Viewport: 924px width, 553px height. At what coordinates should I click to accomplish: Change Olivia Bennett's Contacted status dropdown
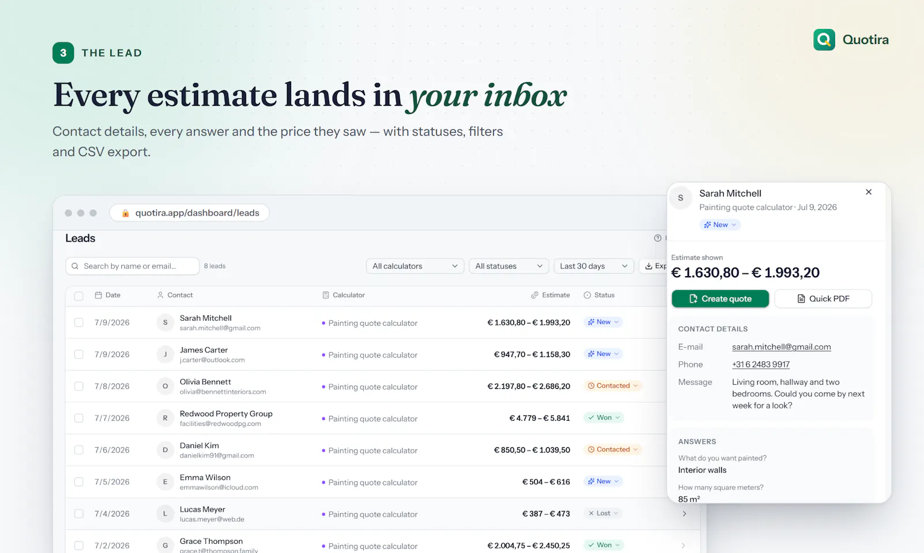tap(613, 386)
